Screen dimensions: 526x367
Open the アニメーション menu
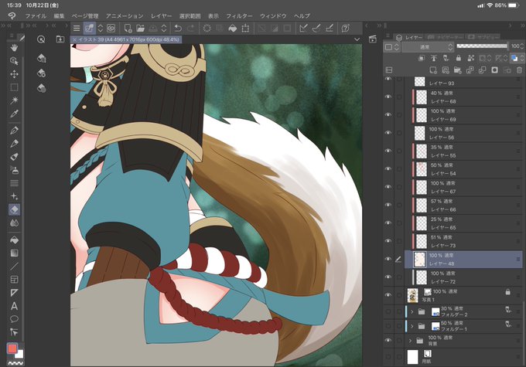(125, 15)
